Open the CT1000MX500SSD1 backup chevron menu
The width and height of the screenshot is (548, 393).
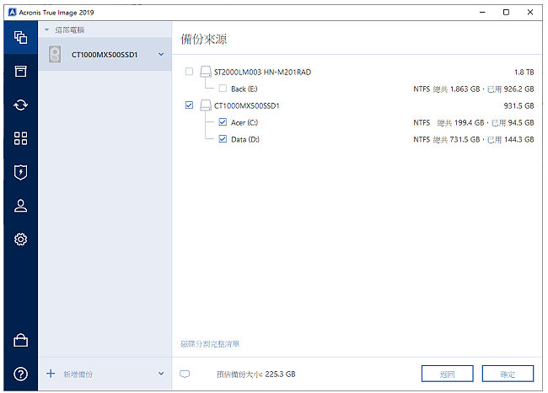[161, 55]
